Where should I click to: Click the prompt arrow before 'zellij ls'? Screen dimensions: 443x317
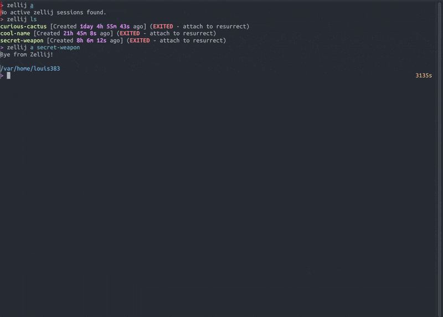[x=2, y=19]
